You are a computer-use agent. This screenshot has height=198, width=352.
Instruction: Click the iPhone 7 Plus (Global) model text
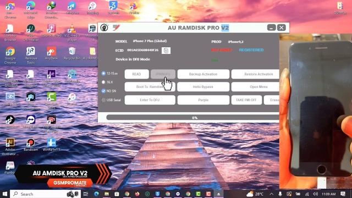click(150, 41)
